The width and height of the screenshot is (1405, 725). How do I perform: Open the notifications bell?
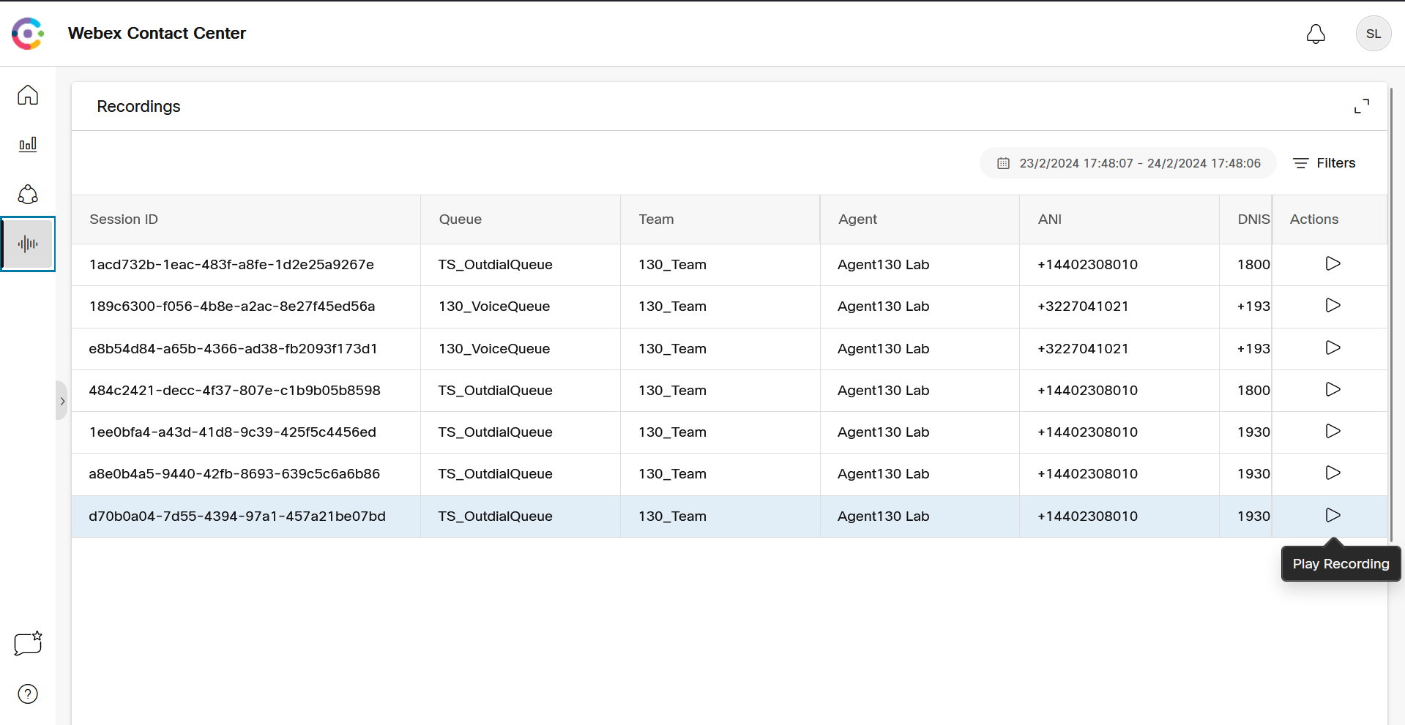click(1316, 34)
